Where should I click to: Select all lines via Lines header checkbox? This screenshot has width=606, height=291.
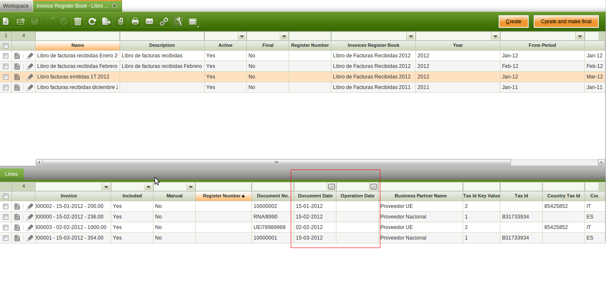coord(6,196)
